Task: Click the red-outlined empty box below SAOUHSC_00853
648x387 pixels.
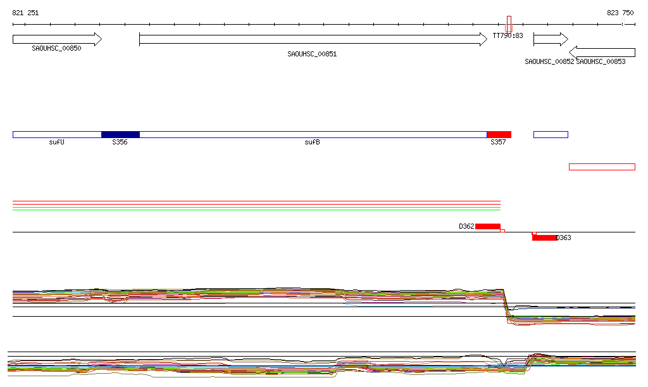Action: tap(602, 167)
